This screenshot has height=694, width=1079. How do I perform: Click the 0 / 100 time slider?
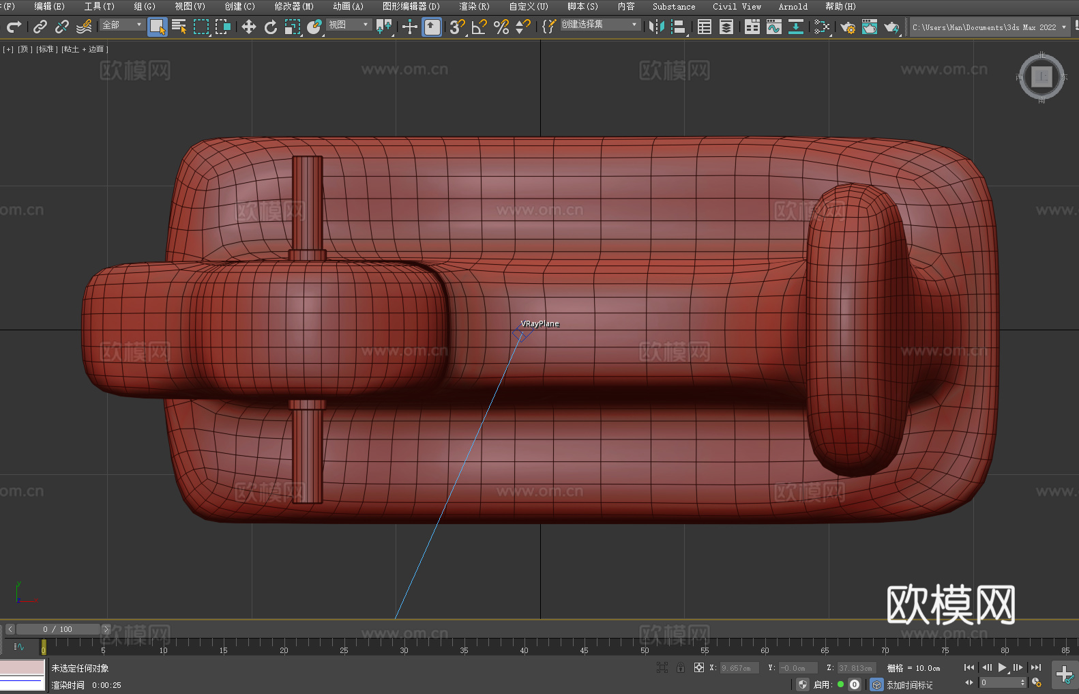[58, 629]
